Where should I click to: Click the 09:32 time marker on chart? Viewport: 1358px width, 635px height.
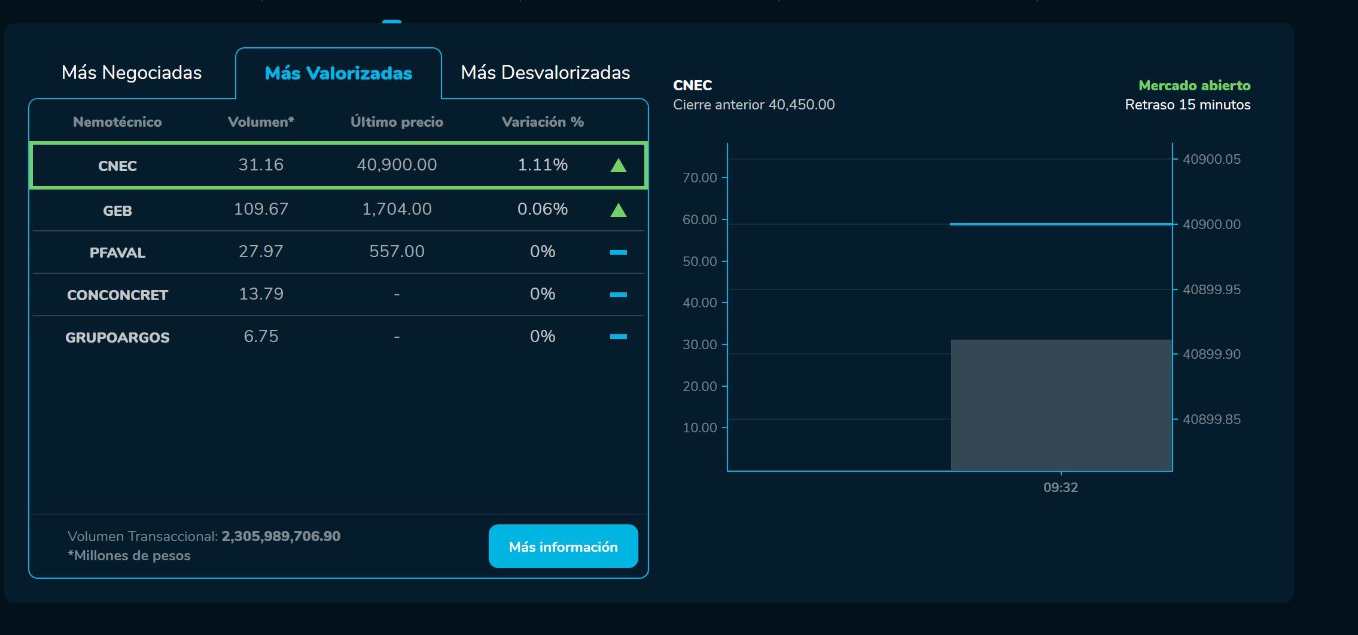coord(1061,487)
